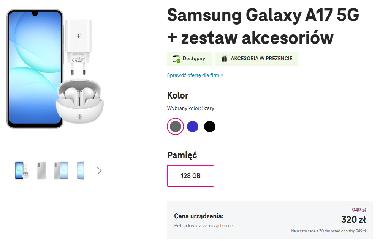Click the Samsung Galaxy A17 5G title
Image resolution: width=380 pixels, height=241 pixels.
point(263,15)
